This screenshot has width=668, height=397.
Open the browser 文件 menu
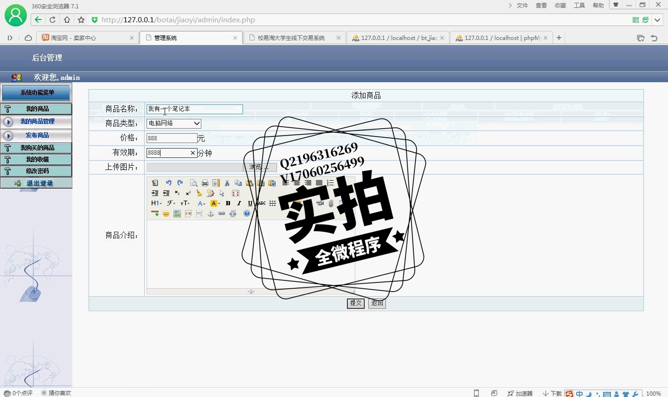point(522,6)
